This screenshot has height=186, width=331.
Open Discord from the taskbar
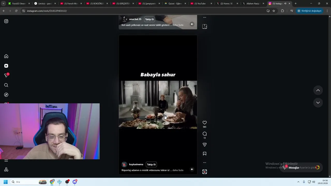click(x=75, y=182)
